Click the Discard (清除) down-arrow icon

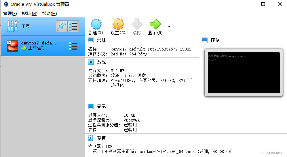pyautogui.click(x=137, y=24)
